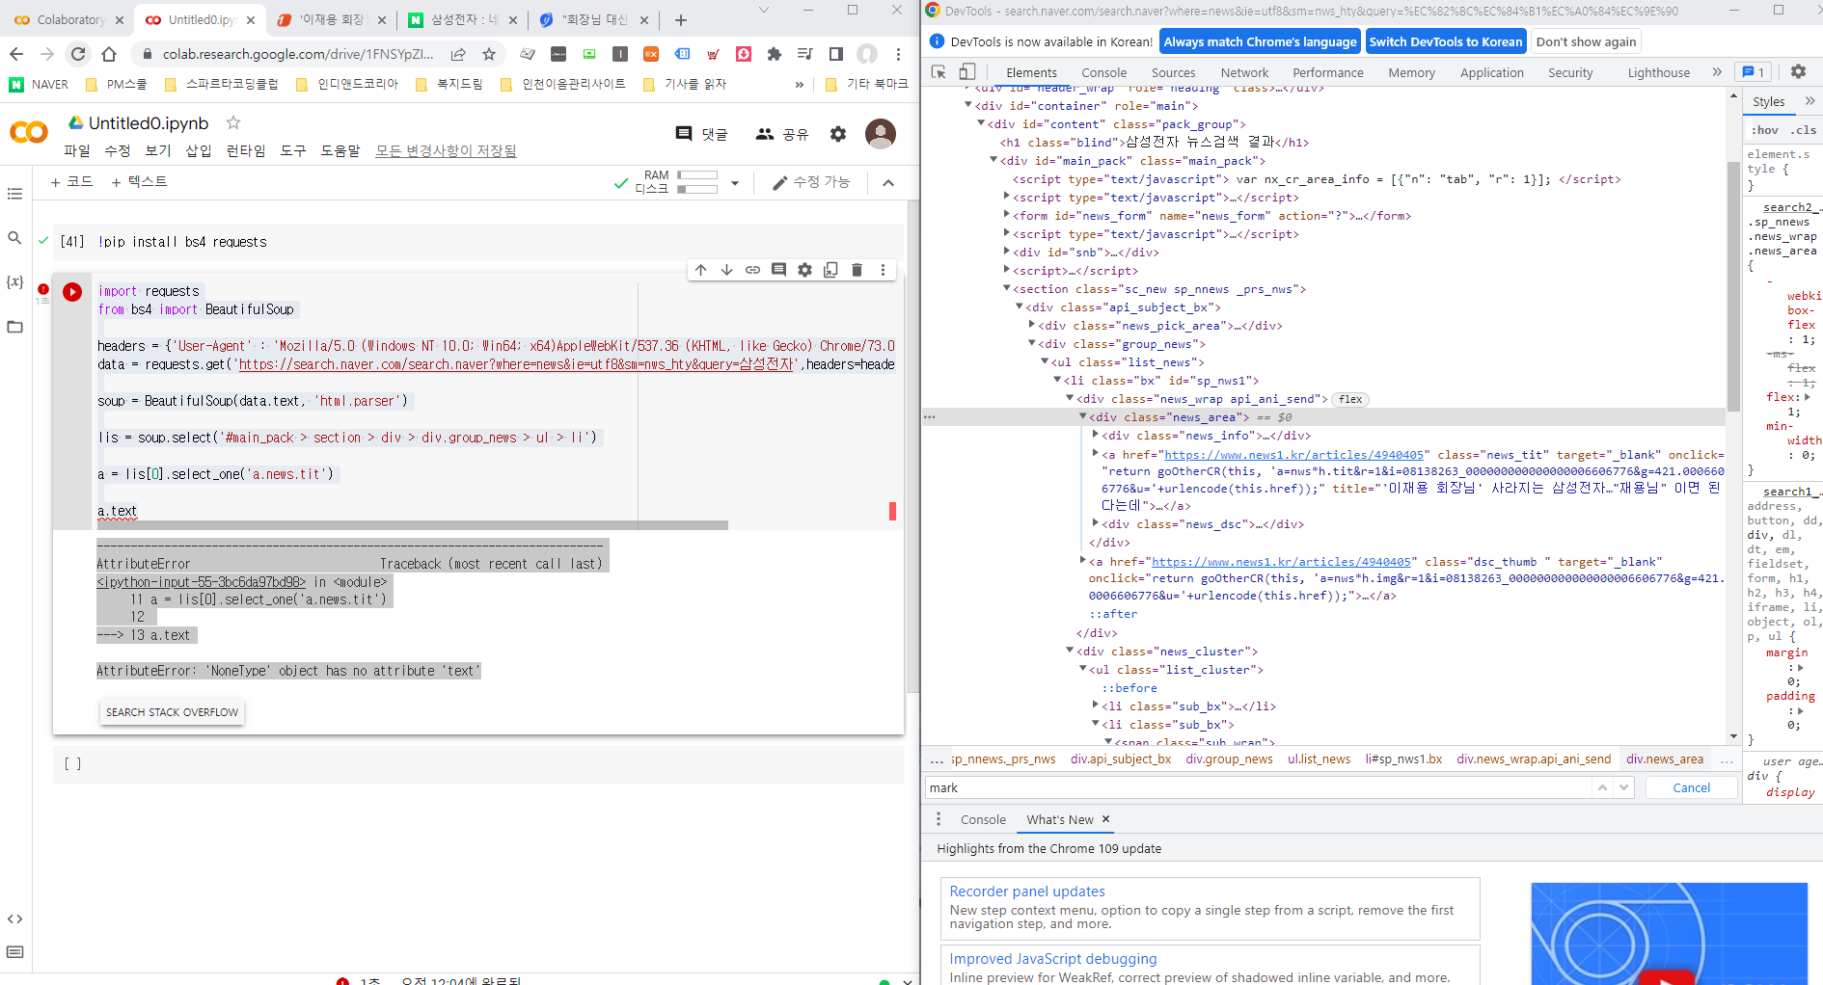This screenshot has height=985, width=1823.
Task: Open DevTools settings gear
Action: pos(1798,72)
